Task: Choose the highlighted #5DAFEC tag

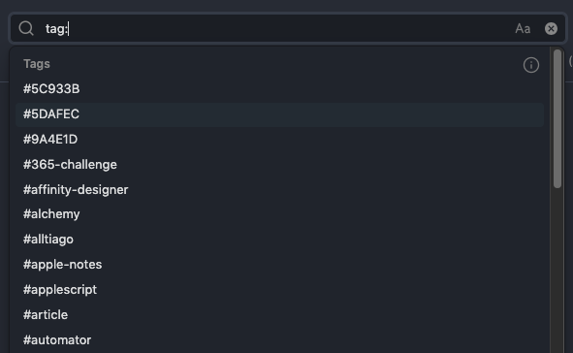Action: pyautogui.click(x=279, y=114)
